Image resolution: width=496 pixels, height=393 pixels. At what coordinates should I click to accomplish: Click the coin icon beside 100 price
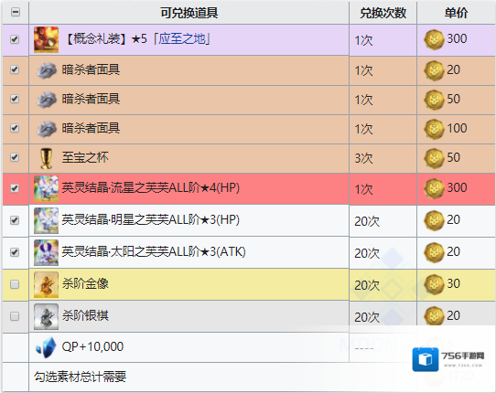pyautogui.click(x=434, y=129)
